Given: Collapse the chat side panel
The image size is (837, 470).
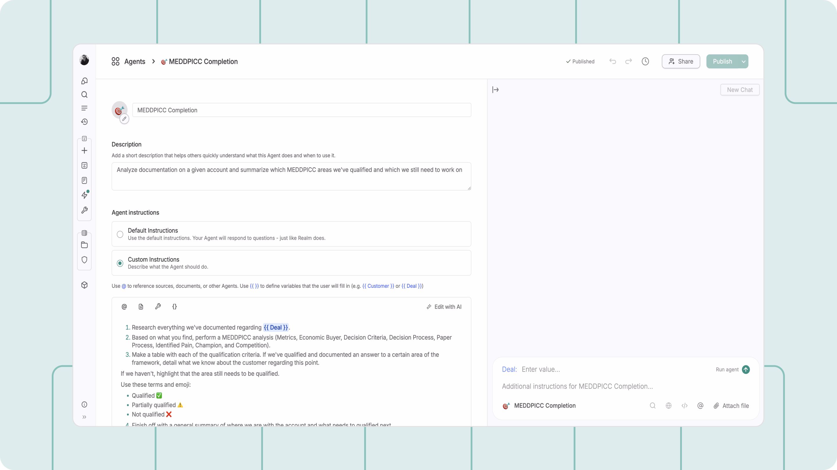Looking at the screenshot, I should (x=495, y=90).
